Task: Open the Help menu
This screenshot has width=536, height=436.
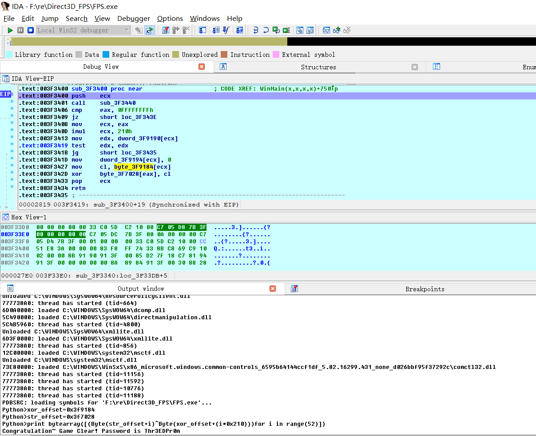Action: (234, 18)
